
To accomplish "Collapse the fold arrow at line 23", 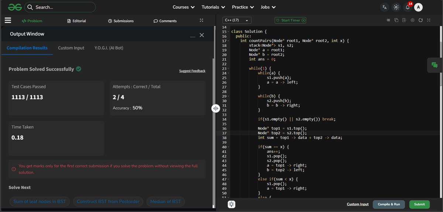I will coord(228,69).
